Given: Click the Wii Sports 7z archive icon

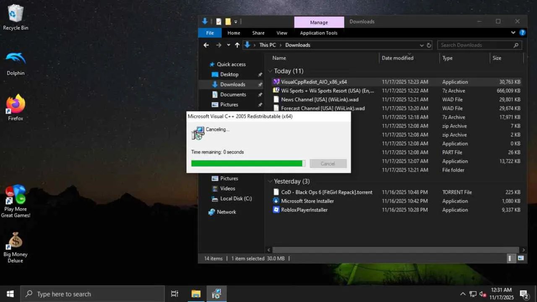Looking at the screenshot, I should coord(276,91).
